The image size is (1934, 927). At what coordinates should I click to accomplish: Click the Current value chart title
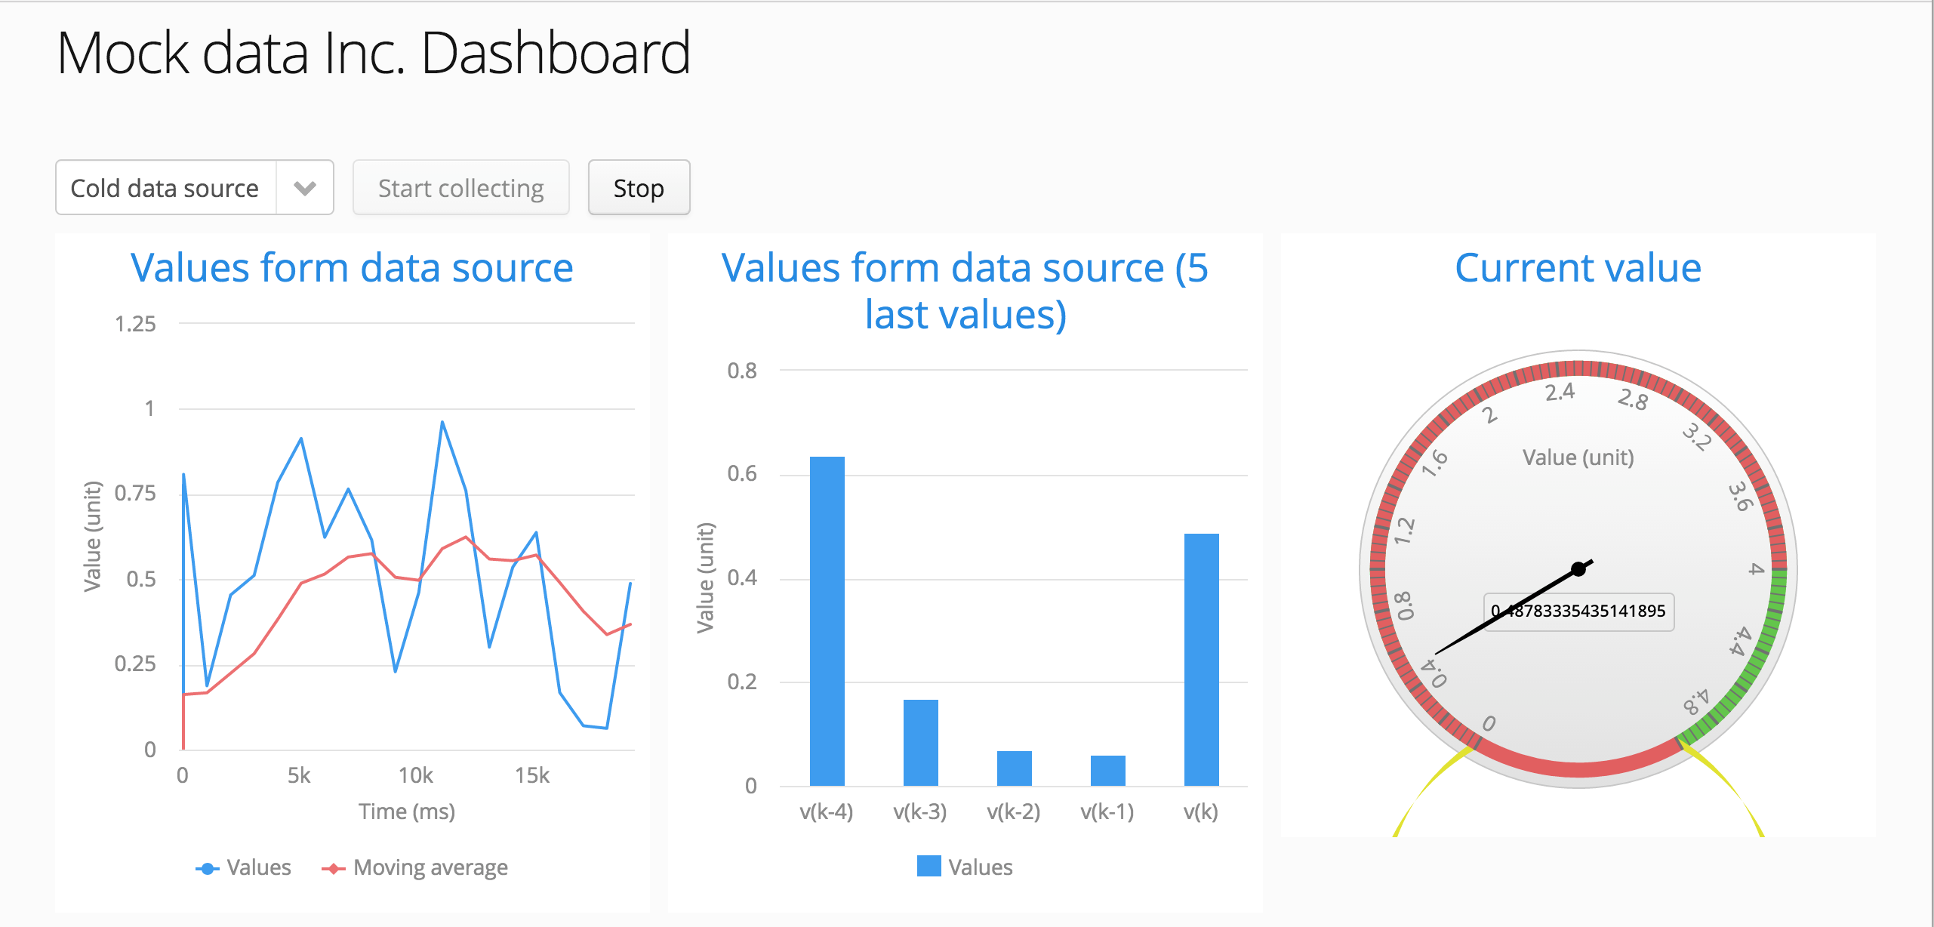coord(1578,268)
